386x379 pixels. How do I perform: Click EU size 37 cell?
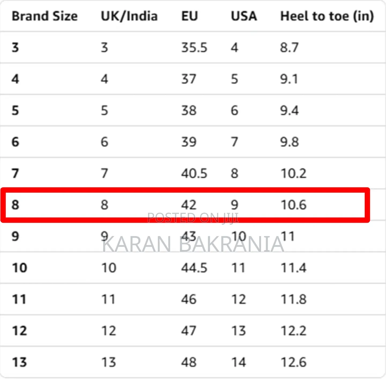click(x=189, y=79)
